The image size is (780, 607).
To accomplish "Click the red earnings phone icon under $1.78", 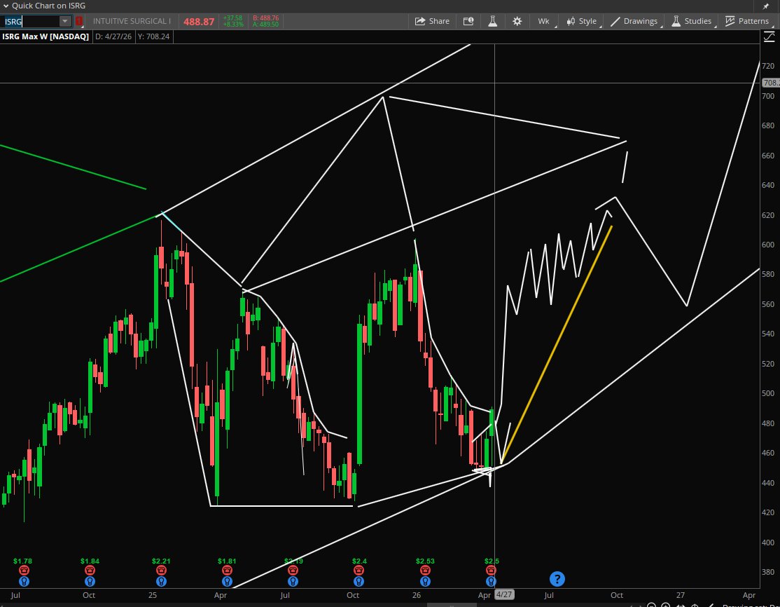I will pos(24,570).
